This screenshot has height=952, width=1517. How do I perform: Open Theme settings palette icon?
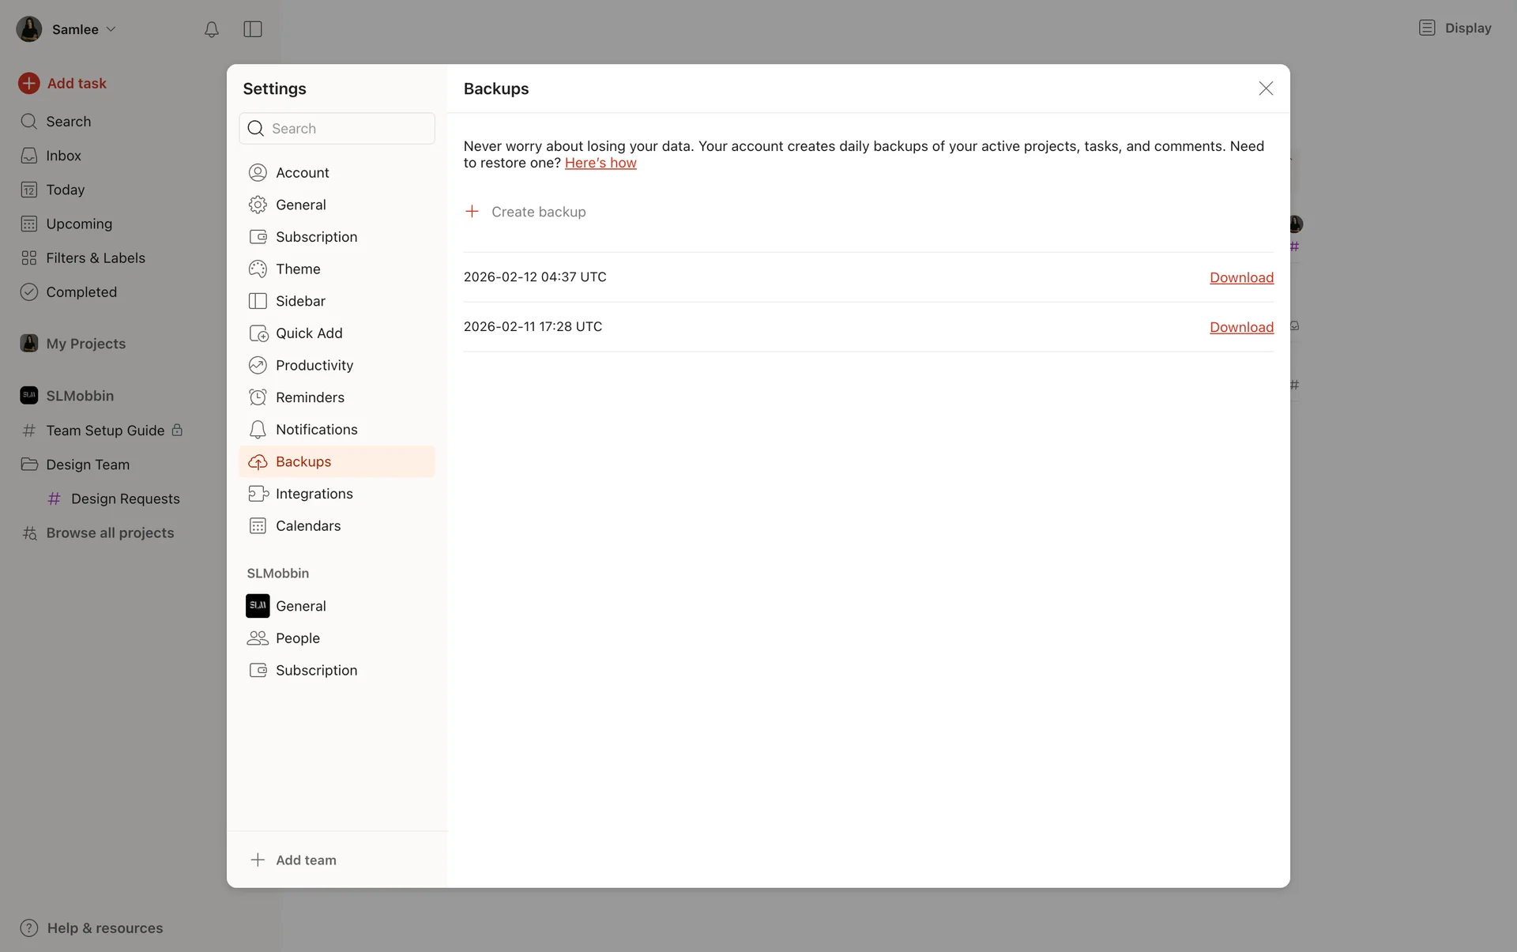tap(258, 269)
